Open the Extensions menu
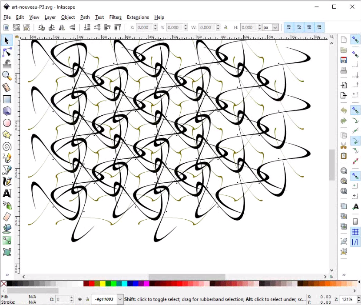This screenshot has width=361, height=305. tap(138, 17)
